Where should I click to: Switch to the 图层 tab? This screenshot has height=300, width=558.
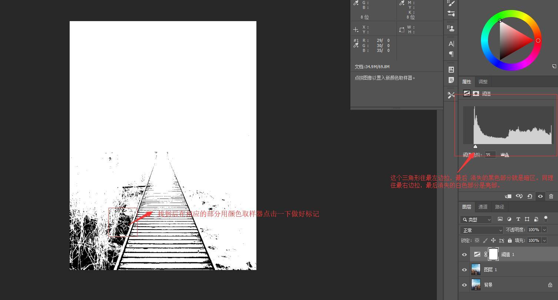point(467,207)
